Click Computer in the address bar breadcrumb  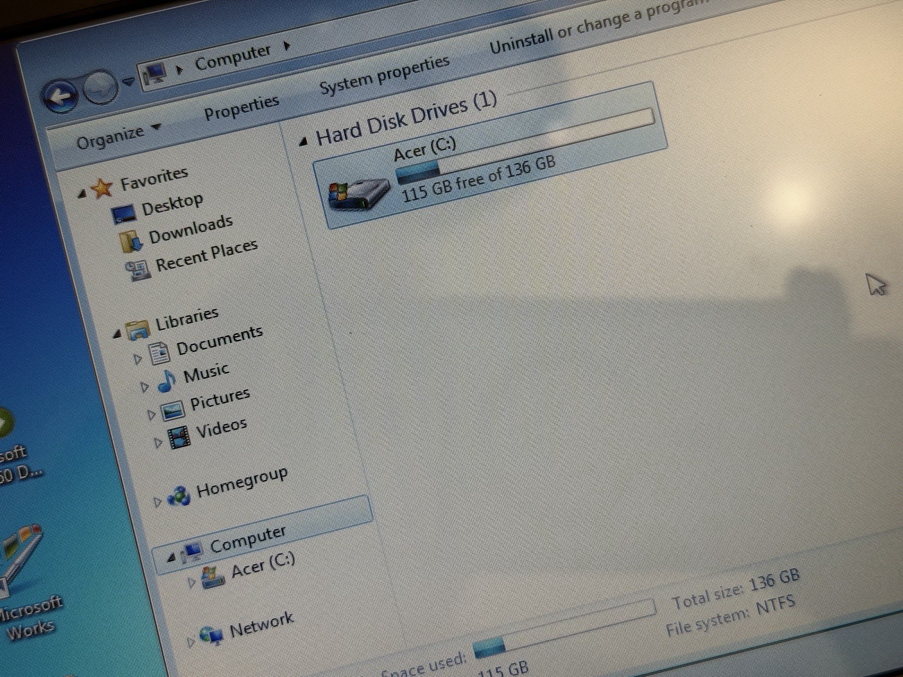click(x=233, y=58)
